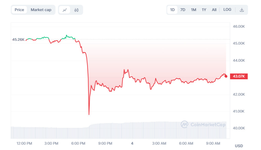
Task: Click the zigzag line inside the chart type selector
Action: click(x=64, y=10)
